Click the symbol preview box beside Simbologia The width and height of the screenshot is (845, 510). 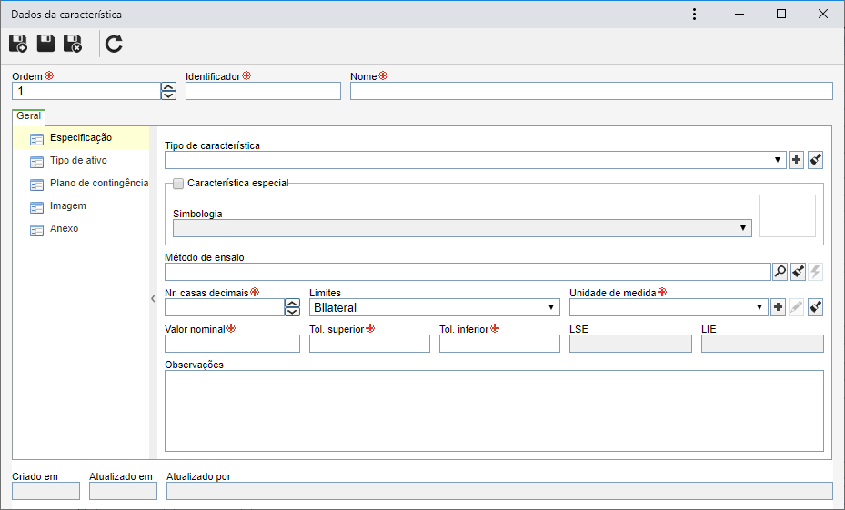pyautogui.click(x=788, y=216)
